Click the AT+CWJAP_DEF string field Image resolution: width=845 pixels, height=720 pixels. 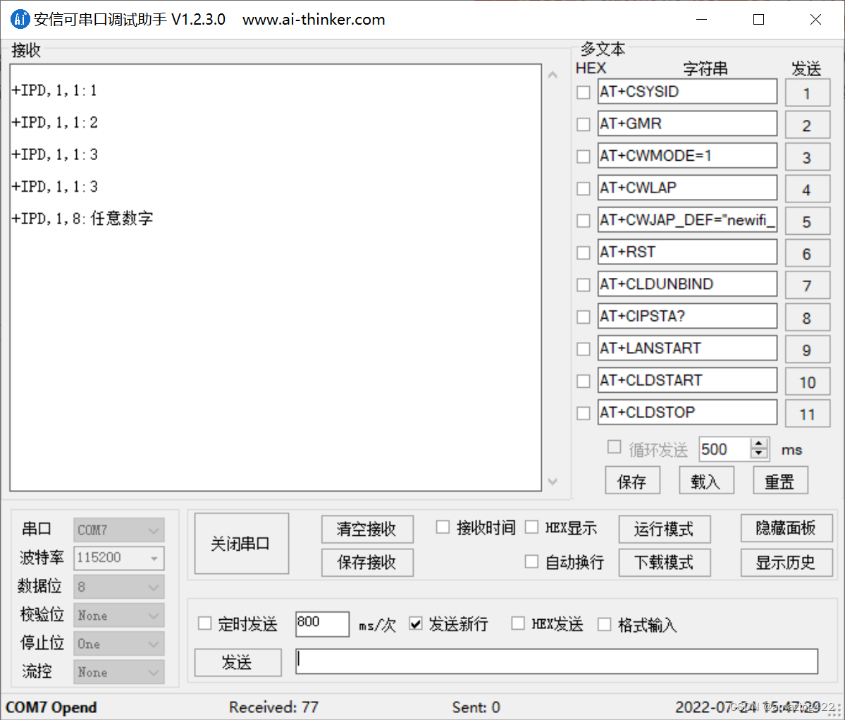pyautogui.click(x=687, y=220)
